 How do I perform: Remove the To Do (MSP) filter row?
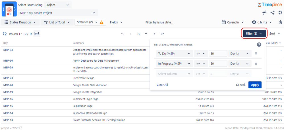[256, 54]
